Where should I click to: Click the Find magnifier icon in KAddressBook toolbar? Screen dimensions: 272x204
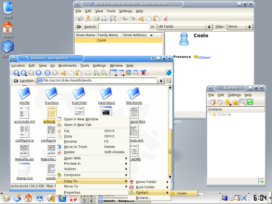pos(113,18)
